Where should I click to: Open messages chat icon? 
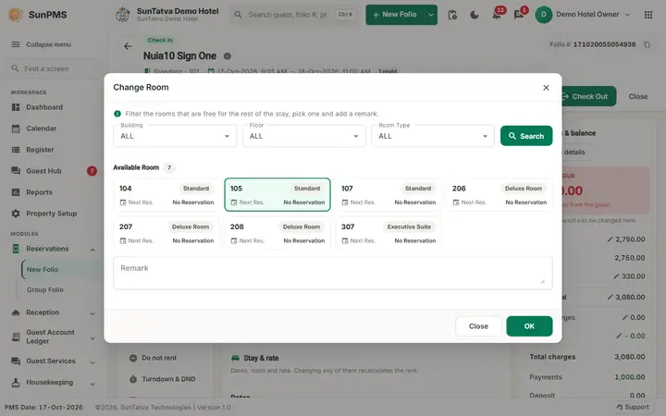[519, 15]
